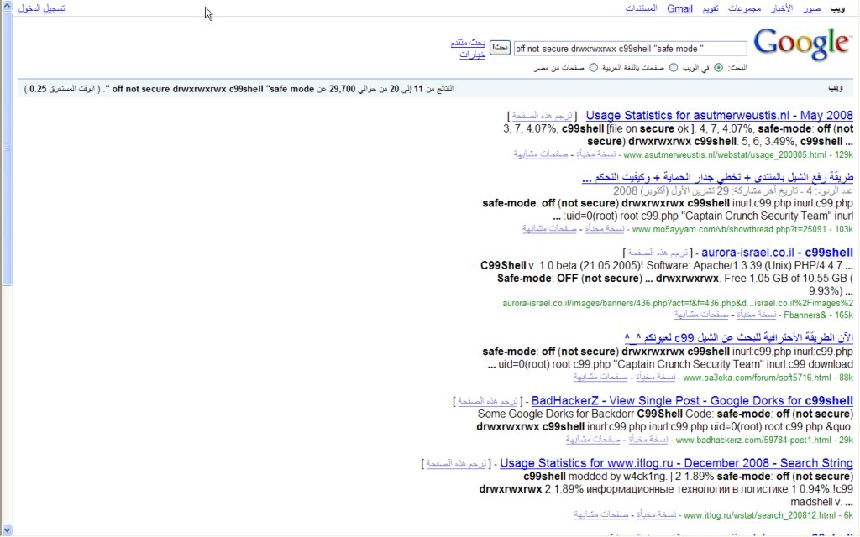Open cached copy of itlog.ru result
The height and width of the screenshot is (537, 860).
point(656,514)
